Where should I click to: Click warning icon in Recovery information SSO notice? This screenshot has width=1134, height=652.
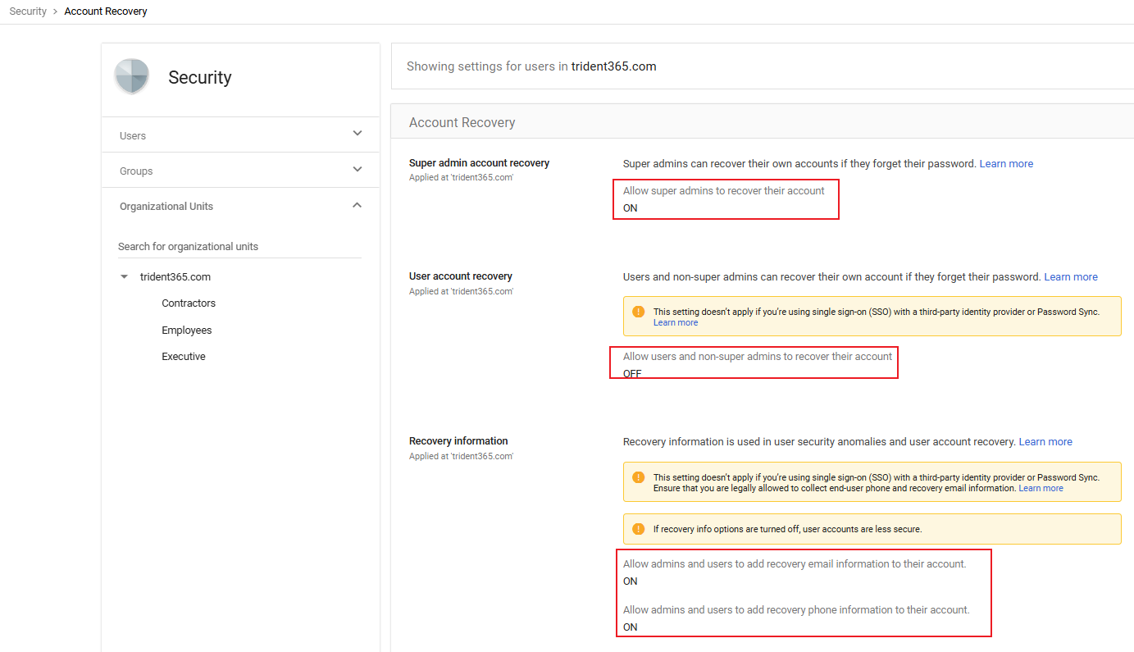click(x=638, y=476)
